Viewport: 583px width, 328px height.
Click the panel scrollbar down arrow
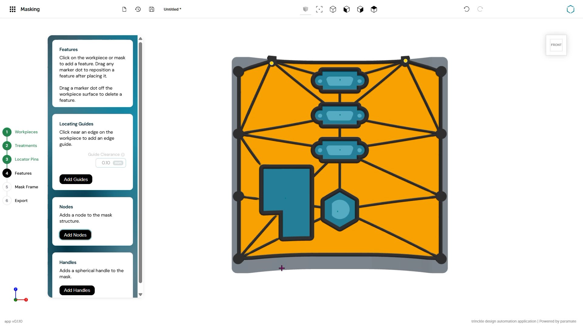click(x=140, y=295)
